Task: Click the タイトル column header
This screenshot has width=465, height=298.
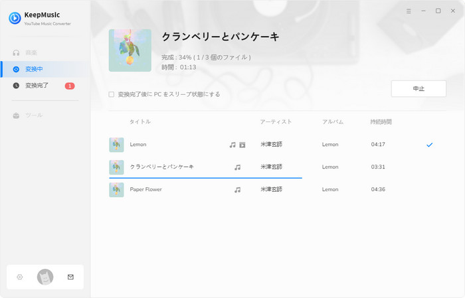Action: pos(140,121)
